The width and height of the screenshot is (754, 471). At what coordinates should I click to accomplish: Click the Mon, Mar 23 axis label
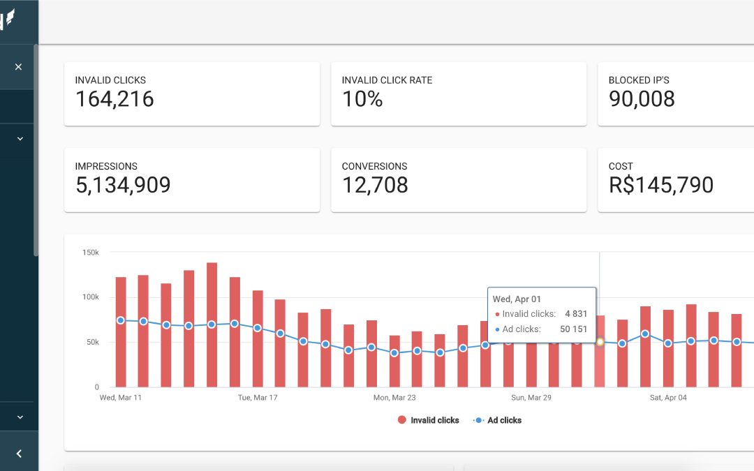tap(394, 398)
